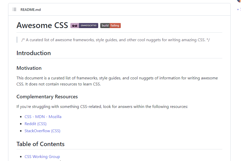
Task: Click the Table of Contents heading
Action: point(41,144)
